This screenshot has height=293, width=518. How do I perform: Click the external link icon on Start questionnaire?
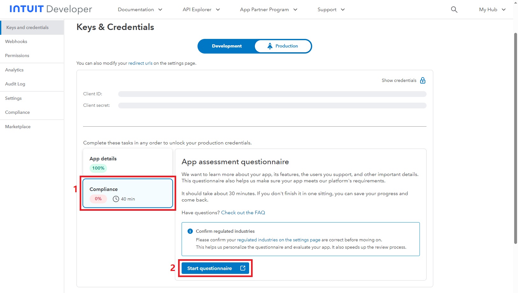pyautogui.click(x=243, y=268)
